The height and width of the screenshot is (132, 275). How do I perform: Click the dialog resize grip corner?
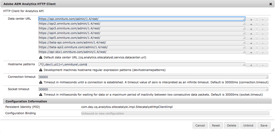pyautogui.click(x=273, y=130)
